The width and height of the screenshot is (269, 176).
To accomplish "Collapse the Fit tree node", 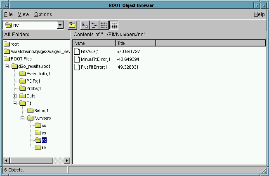I will pos(14,103).
